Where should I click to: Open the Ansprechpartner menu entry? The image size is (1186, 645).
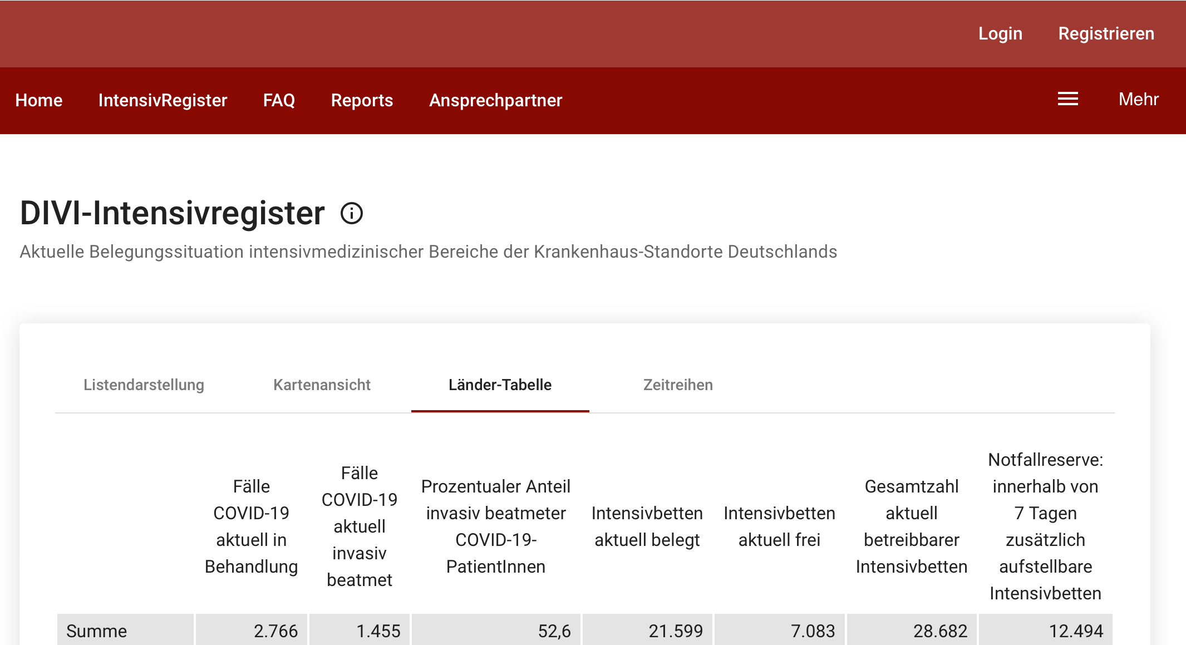pyautogui.click(x=495, y=100)
